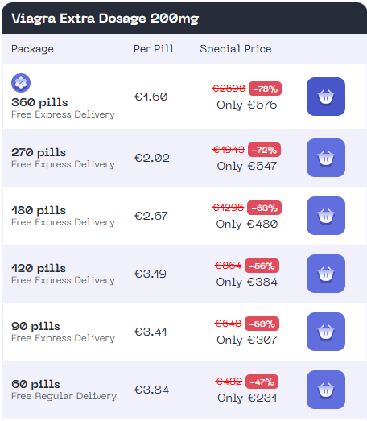Click Free Regular Delivery under 60 pills
The width and height of the screenshot is (367, 421).
(64, 396)
